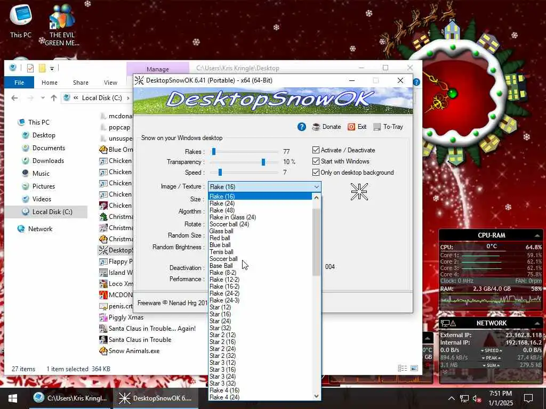The height and width of the screenshot is (409, 546).
Task: Open the Action Center notification icon
Action: click(528, 398)
